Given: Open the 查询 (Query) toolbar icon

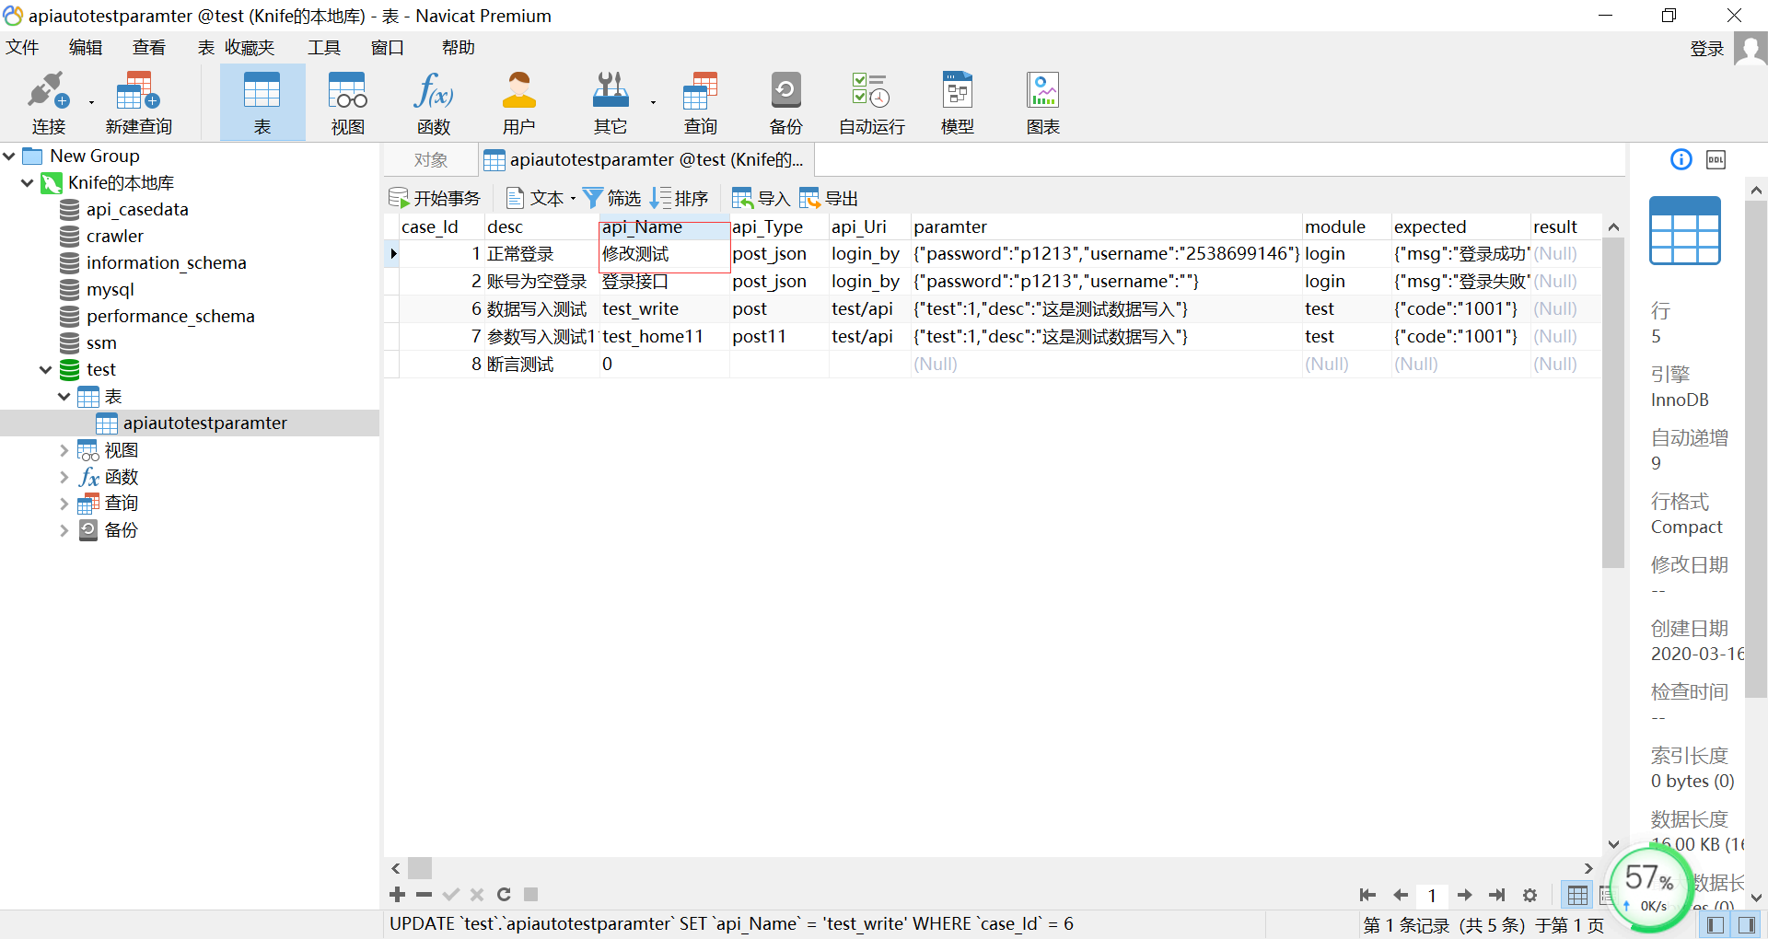Looking at the screenshot, I should (700, 102).
